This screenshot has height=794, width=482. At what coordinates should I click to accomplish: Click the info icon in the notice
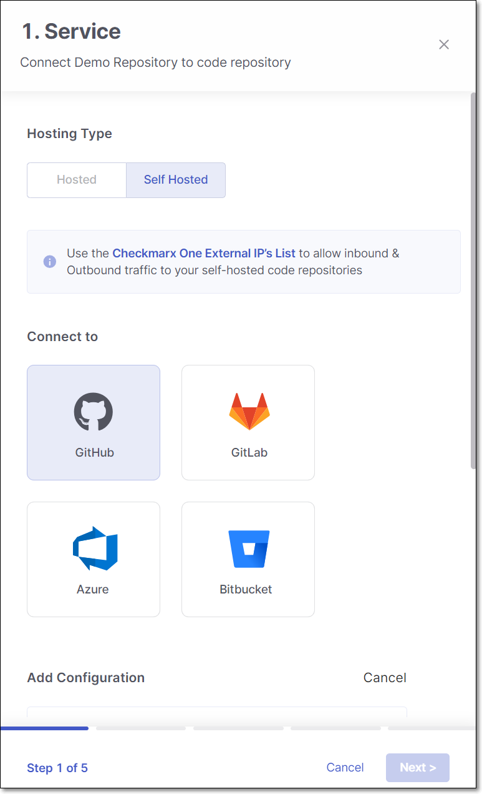point(50,262)
